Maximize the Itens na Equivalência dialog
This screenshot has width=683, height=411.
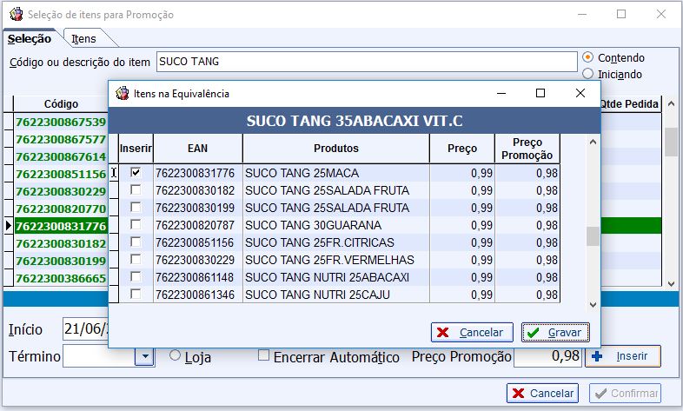tap(540, 93)
